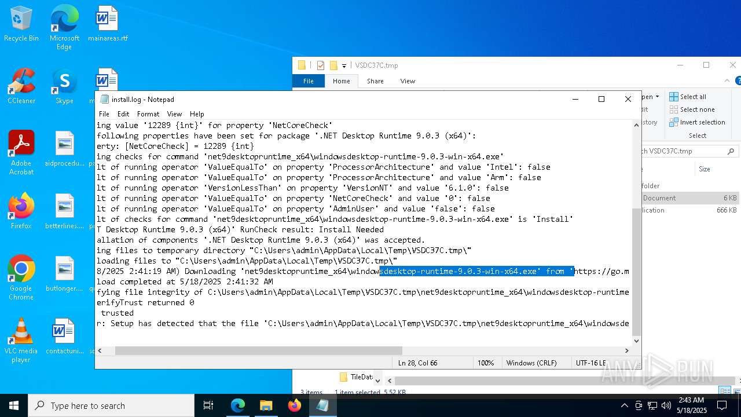Select the betterlines... image file on desktop
Screen dimensions: 741x417
pyautogui.click(x=64, y=211)
